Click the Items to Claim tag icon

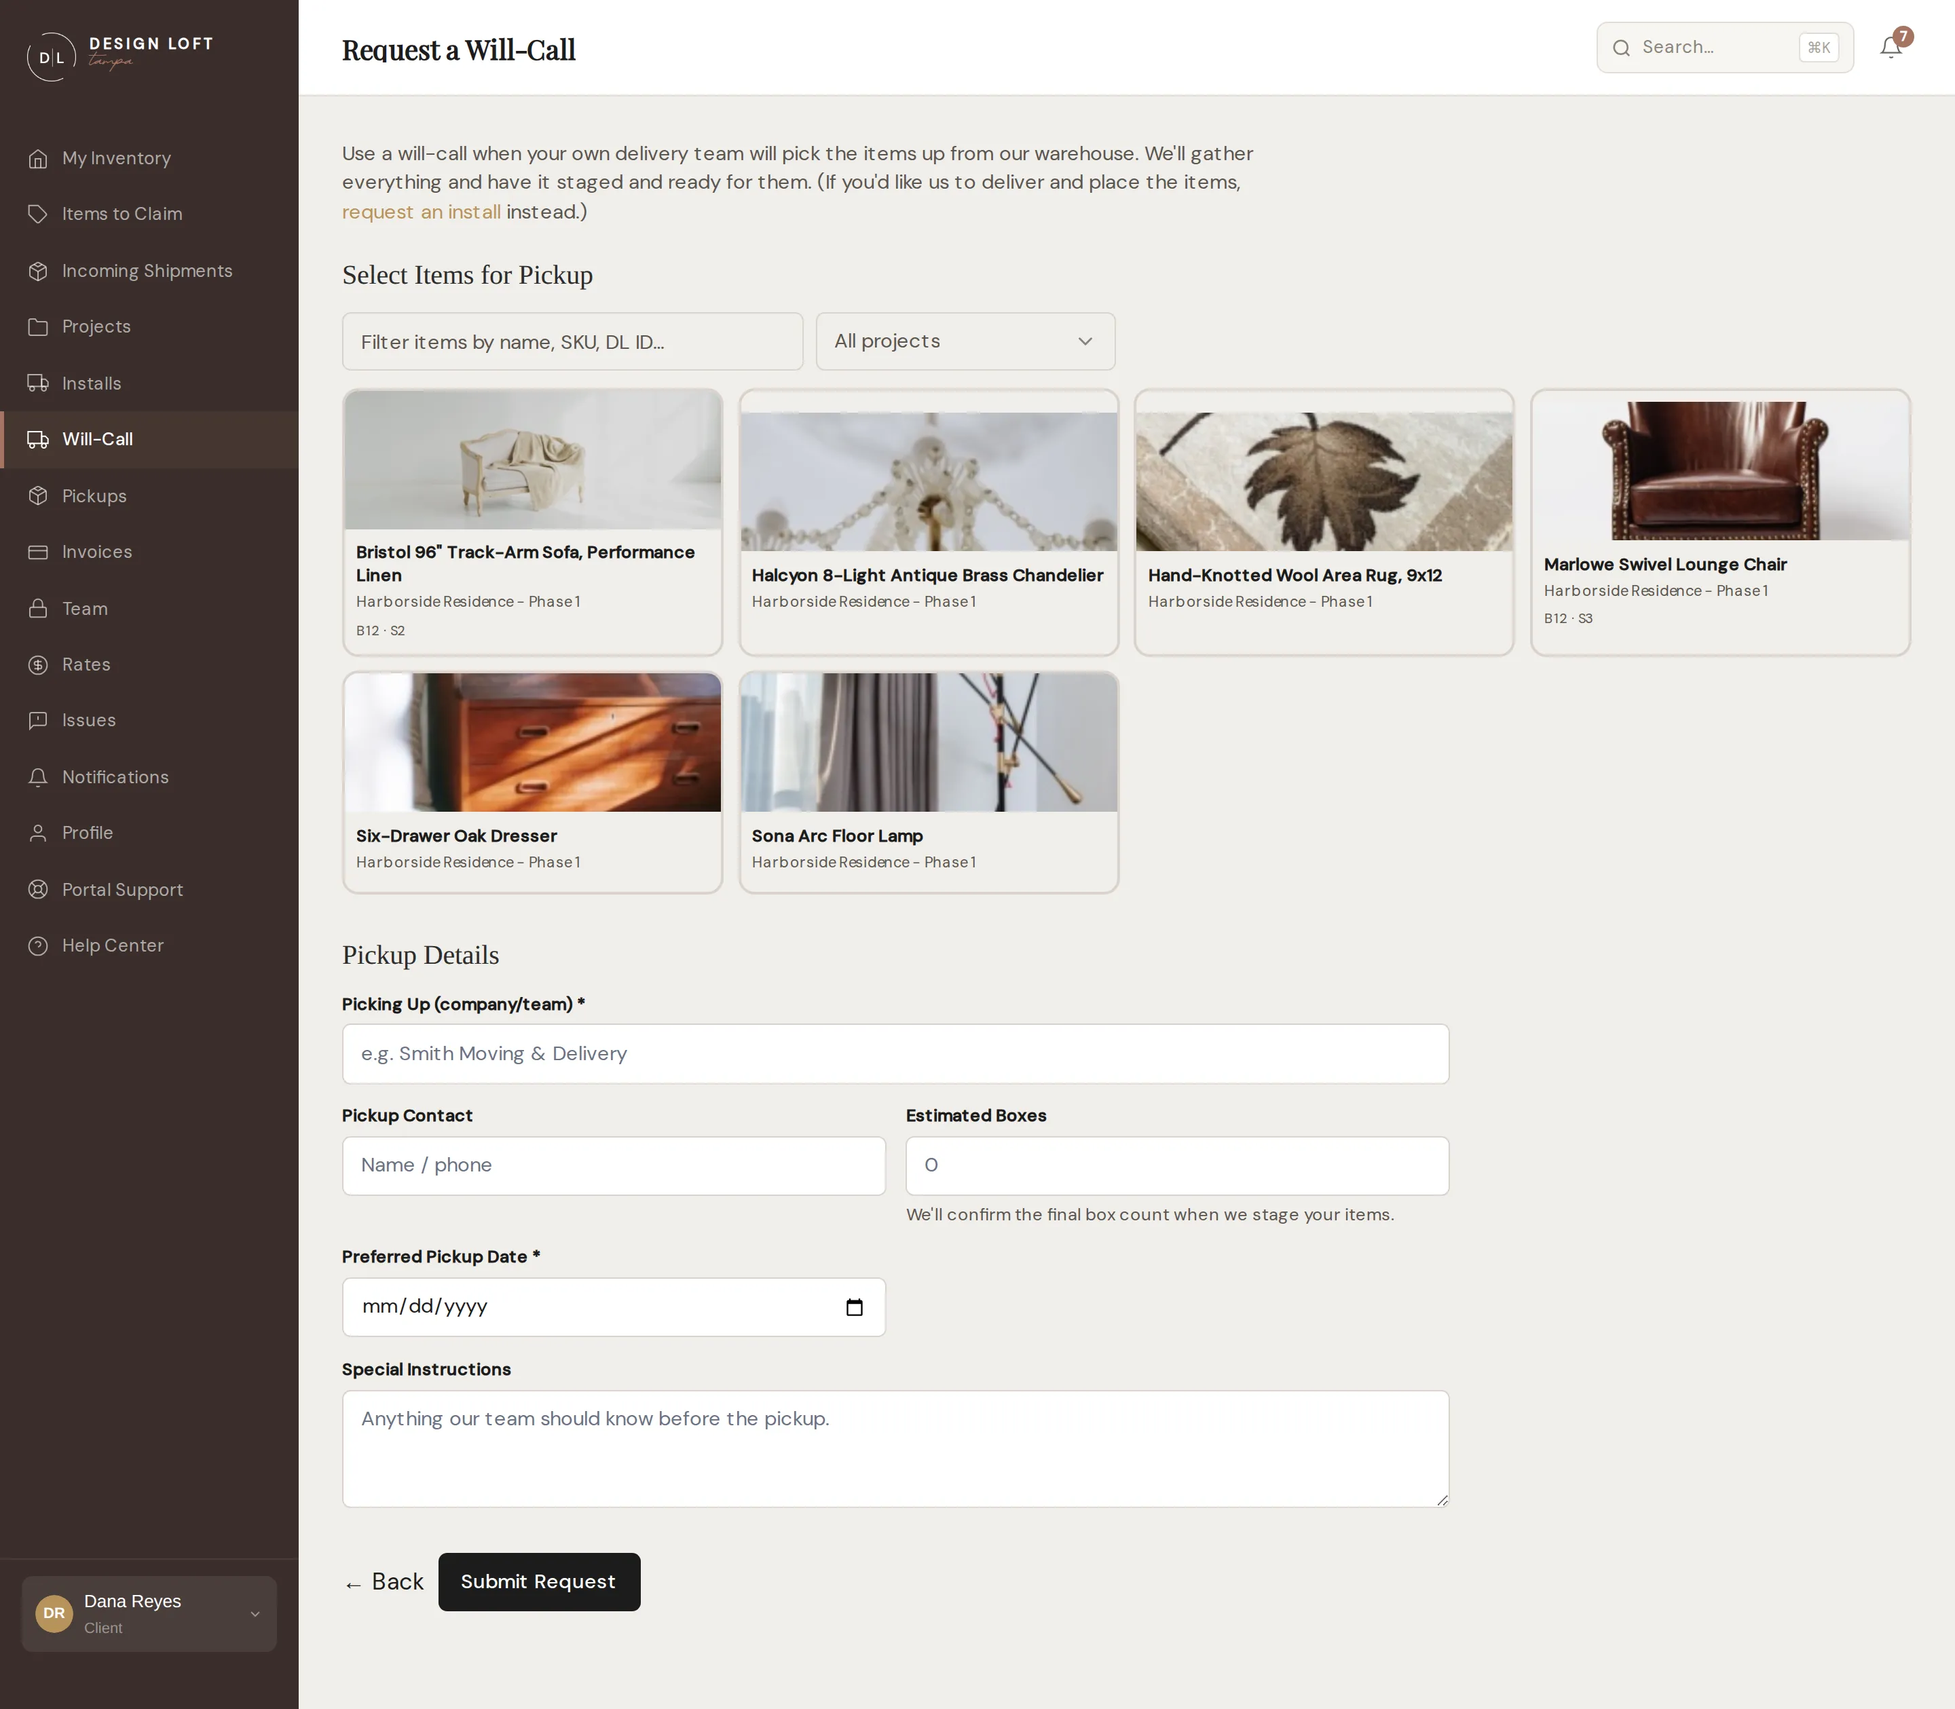click(x=38, y=214)
